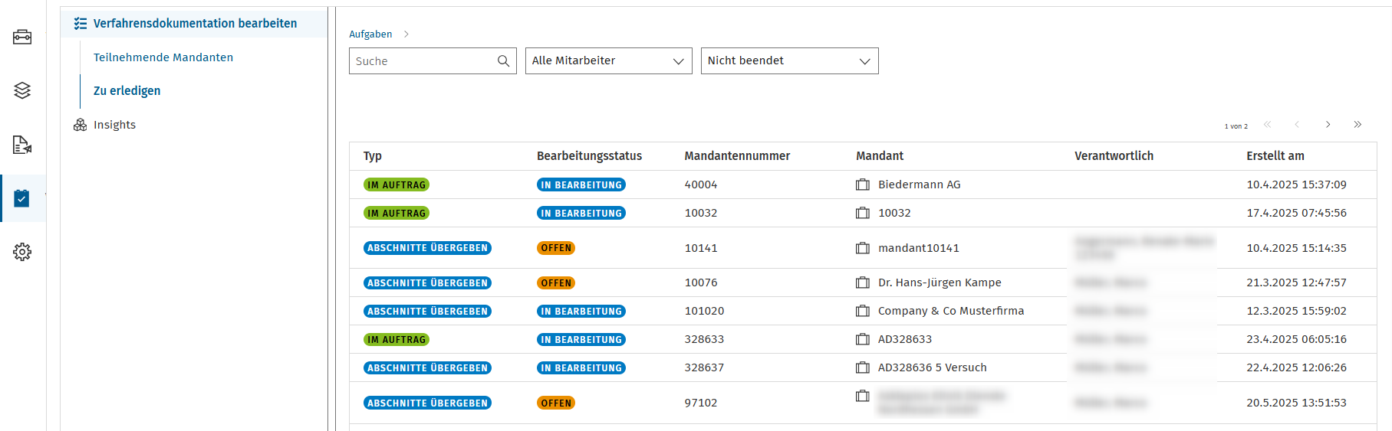Click briefcase icon next to mandant10141
Screen dimensions: 1392x431
tap(863, 248)
